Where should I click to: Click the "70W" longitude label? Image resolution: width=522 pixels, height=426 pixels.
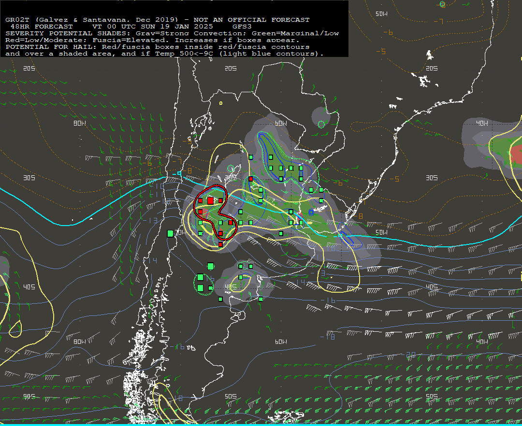click(x=180, y=232)
